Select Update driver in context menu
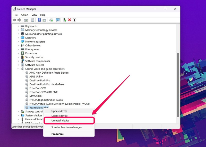The width and height of the screenshot is (206, 147). pos(59,111)
